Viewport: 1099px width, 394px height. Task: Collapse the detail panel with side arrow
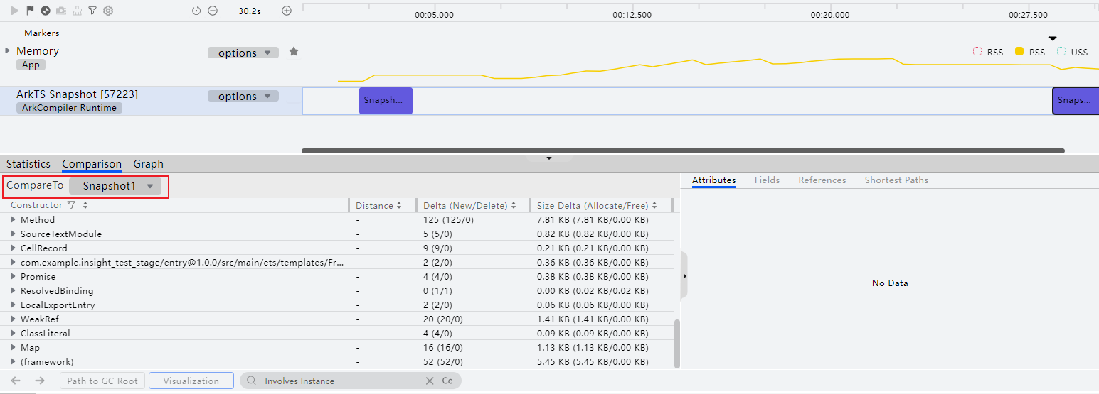[684, 275]
